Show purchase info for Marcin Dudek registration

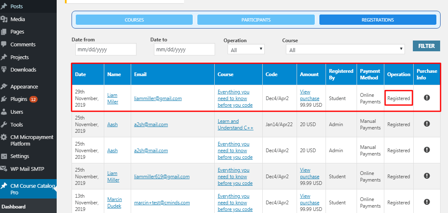[427, 202]
